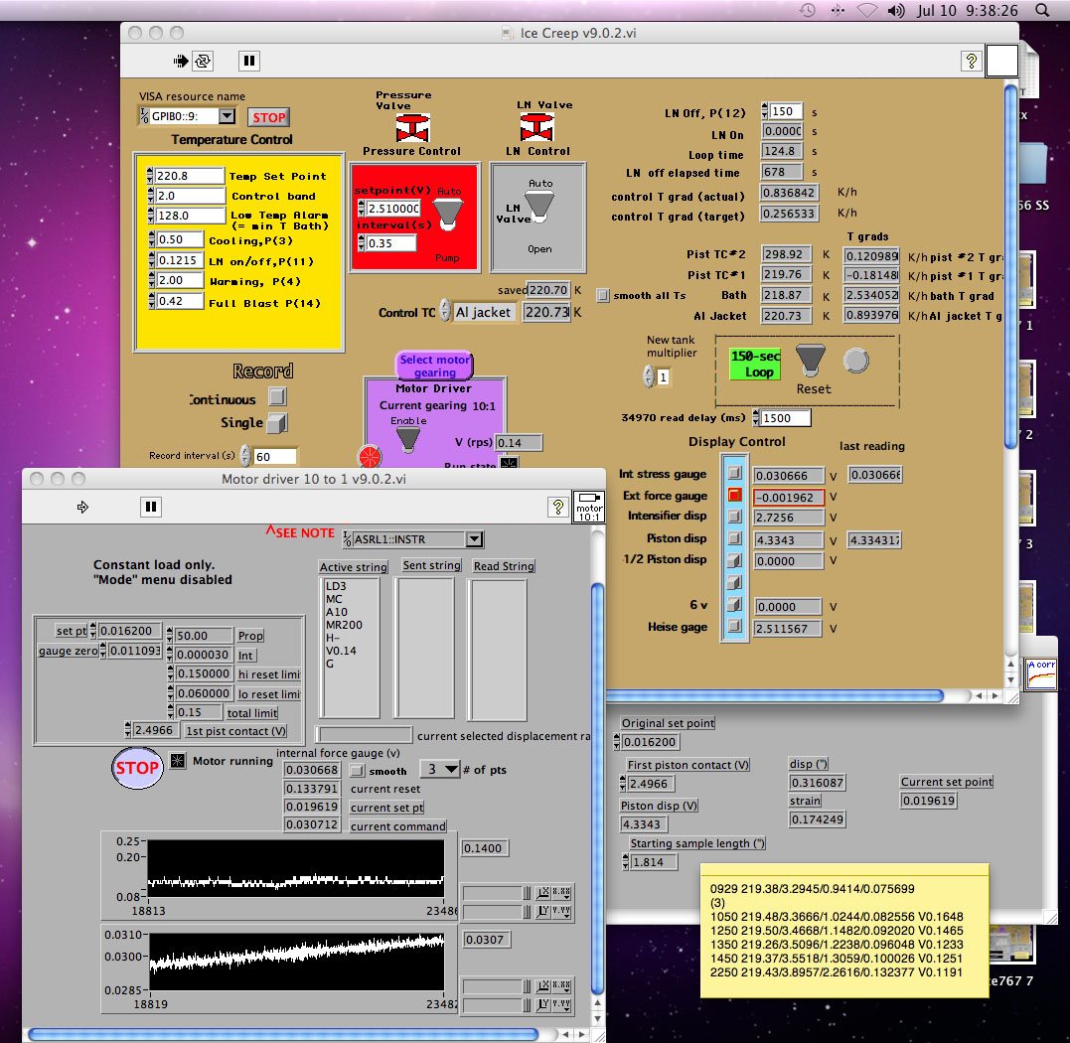Enable the smooth all Ts checkbox
The height and width of the screenshot is (1043, 1070).
pyautogui.click(x=603, y=295)
